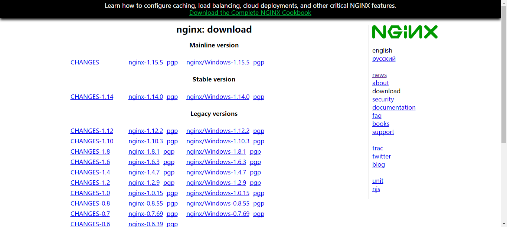
Task: Visit the books section
Action: click(381, 124)
